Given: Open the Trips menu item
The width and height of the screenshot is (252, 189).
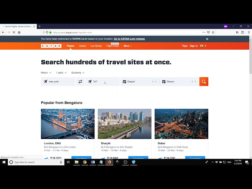Looking at the screenshot, I should click(x=185, y=46).
